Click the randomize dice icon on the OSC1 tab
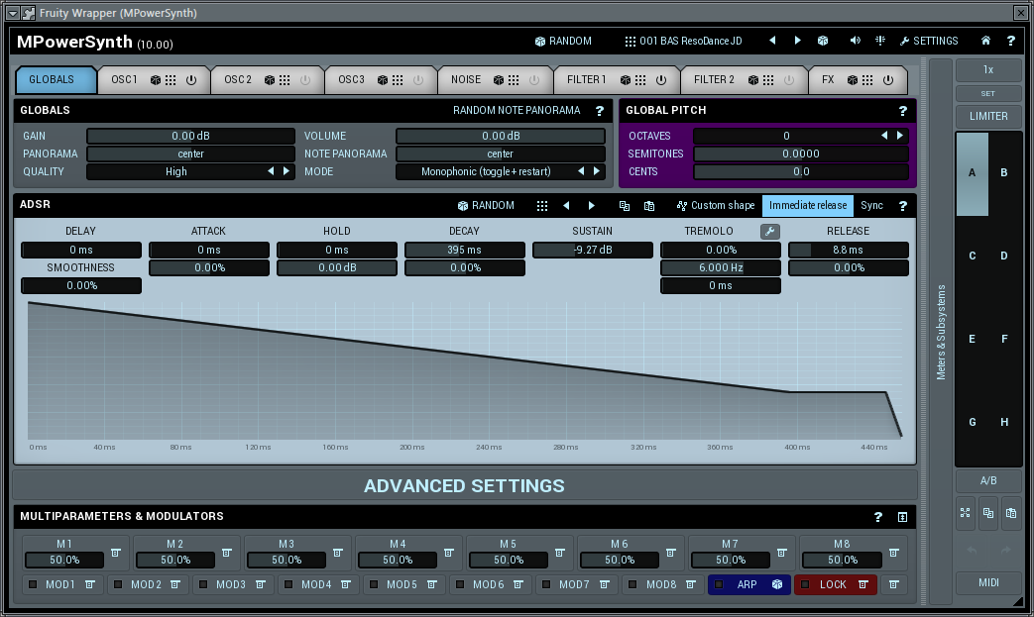The height and width of the screenshot is (617, 1034). (156, 79)
